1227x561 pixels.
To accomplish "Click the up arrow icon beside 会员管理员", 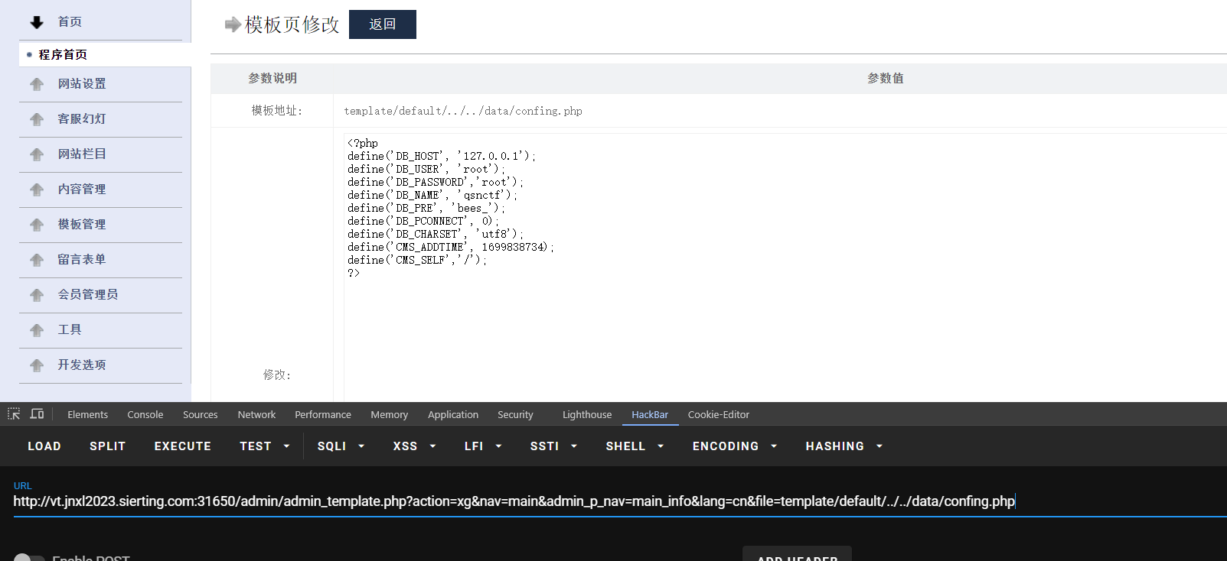I will [x=37, y=295].
